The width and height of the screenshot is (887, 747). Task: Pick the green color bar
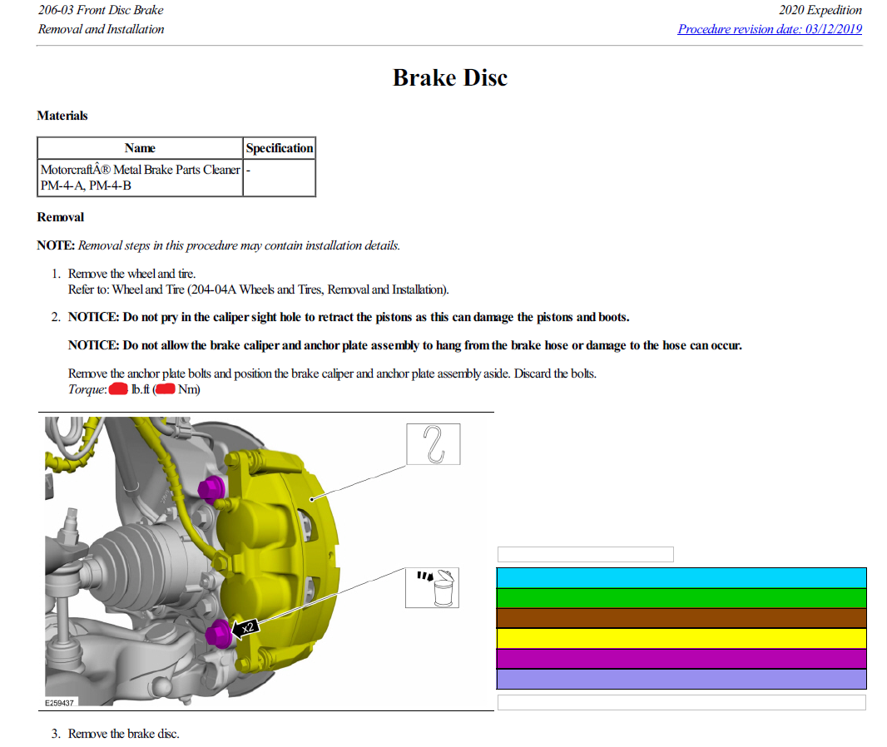(681, 598)
